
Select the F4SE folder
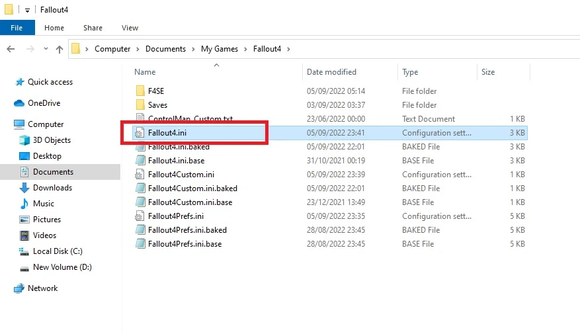pos(155,91)
